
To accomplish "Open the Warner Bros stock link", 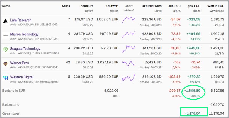I will tap(20, 63).
